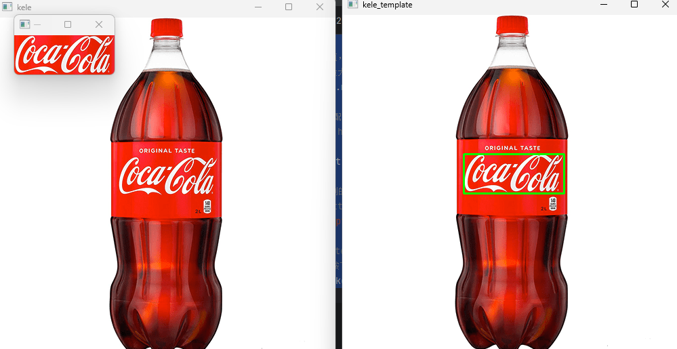Viewport: 677px width, 349px height.
Task: Close the kele window
Action: (319, 7)
